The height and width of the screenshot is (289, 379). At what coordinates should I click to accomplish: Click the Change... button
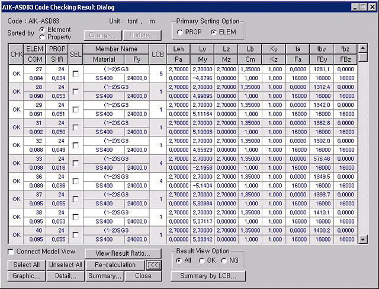(103, 36)
